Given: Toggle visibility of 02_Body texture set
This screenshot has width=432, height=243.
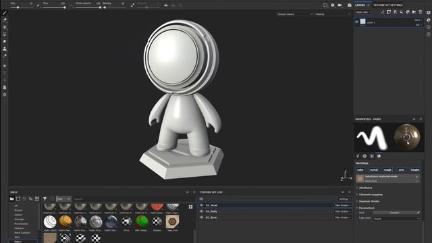Looking at the screenshot, I should click(201, 211).
